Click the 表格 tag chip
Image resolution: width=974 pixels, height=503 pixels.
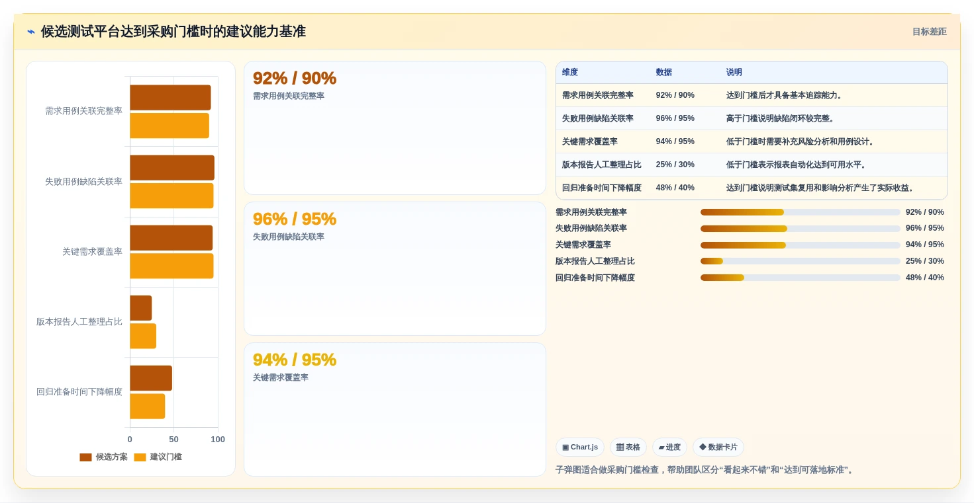(628, 447)
